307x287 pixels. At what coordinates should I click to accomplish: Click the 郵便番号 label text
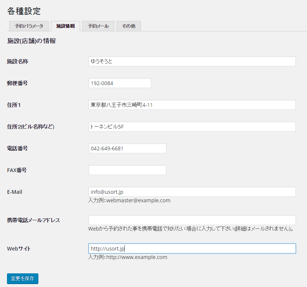tap(17, 83)
